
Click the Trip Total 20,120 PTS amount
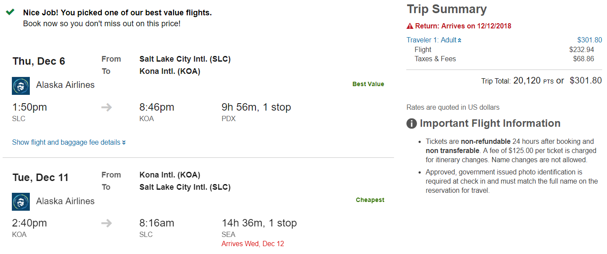click(533, 80)
